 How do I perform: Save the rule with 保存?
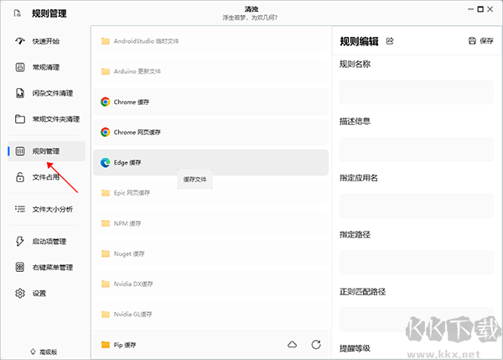point(481,41)
